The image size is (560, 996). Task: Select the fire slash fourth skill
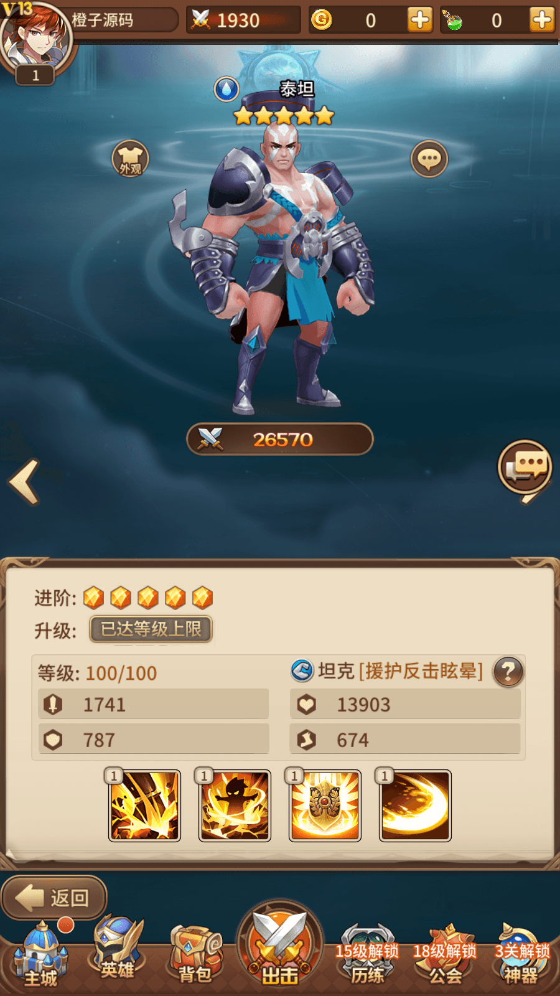pos(415,806)
